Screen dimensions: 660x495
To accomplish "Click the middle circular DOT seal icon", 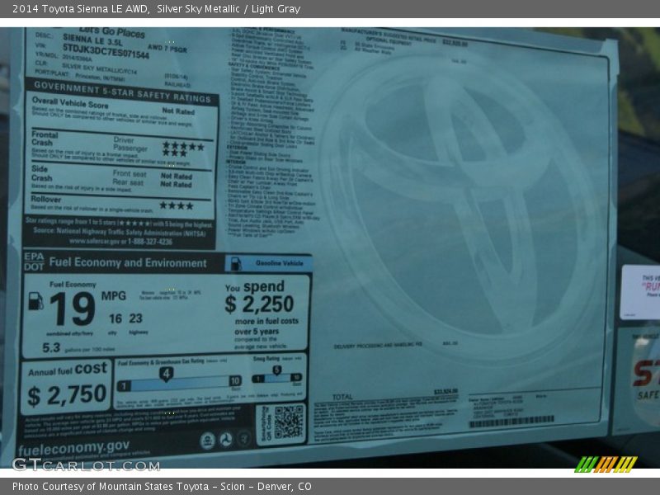I will coord(225,441).
